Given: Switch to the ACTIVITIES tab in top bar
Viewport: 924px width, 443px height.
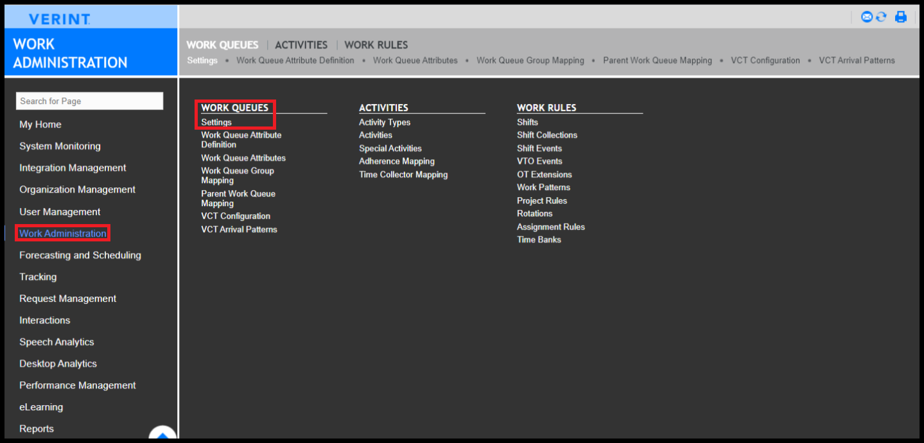Looking at the screenshot, I should coord(301,45).
